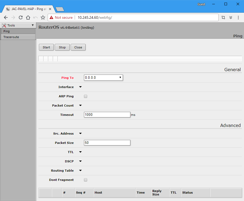Image resolution: width=244 pixels, height=201 pixels.
Task: Expand the TTL option arrow
Action: click(x=81, y=152)
